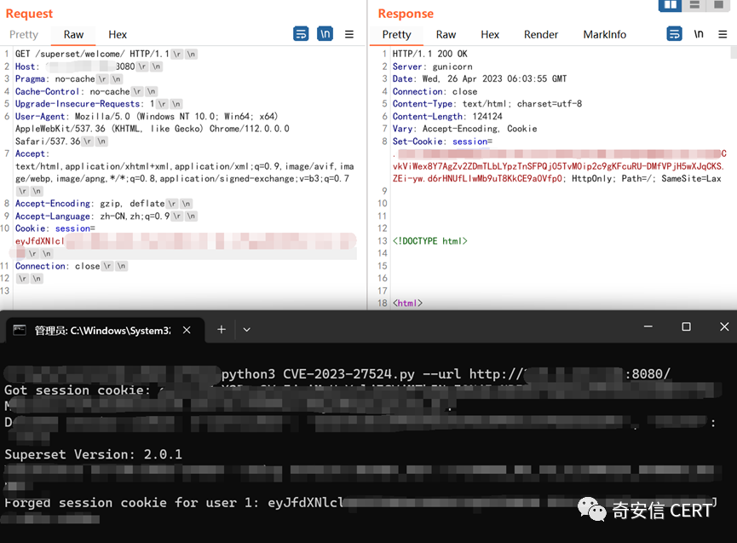Click the Connection: close line in response
The image size is (737, 543).
point(435,92)
